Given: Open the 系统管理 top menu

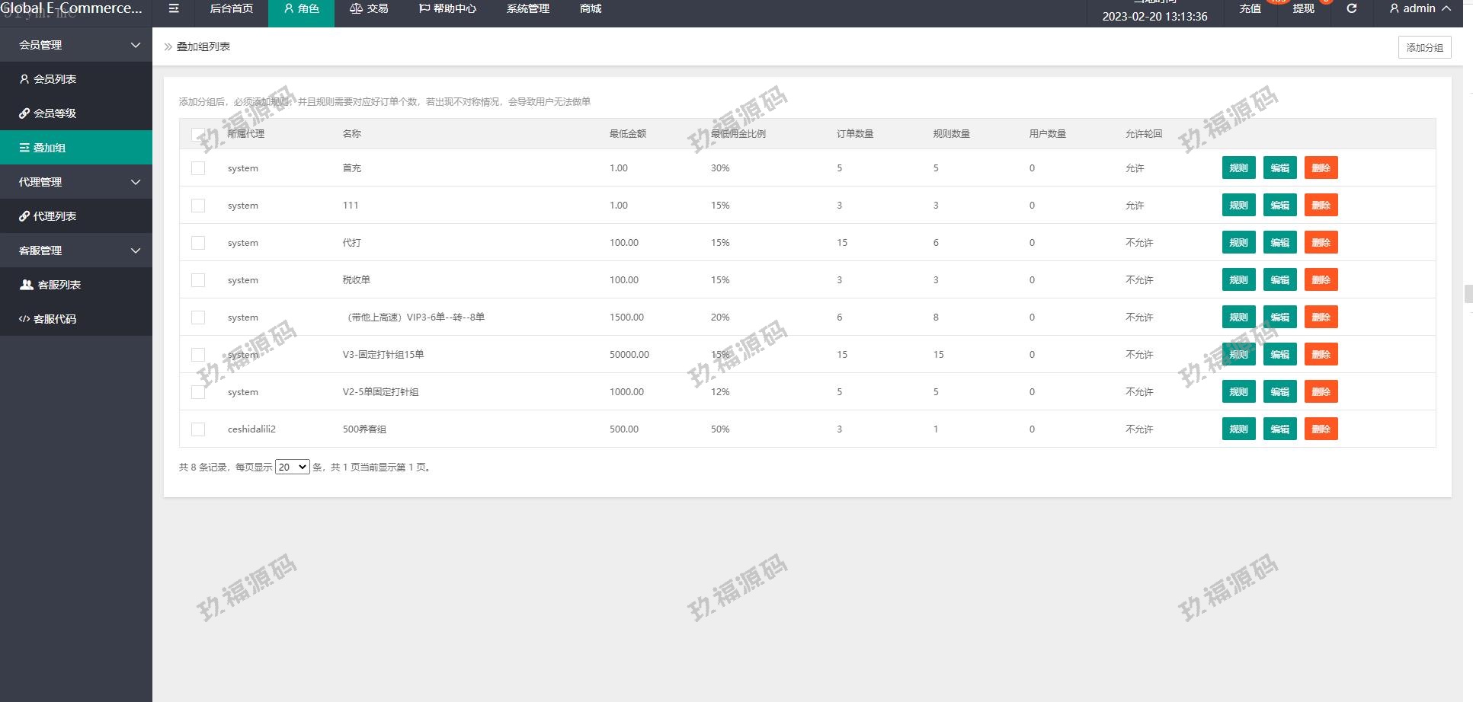Looking at the screenshot, I should tap(527, 9).
